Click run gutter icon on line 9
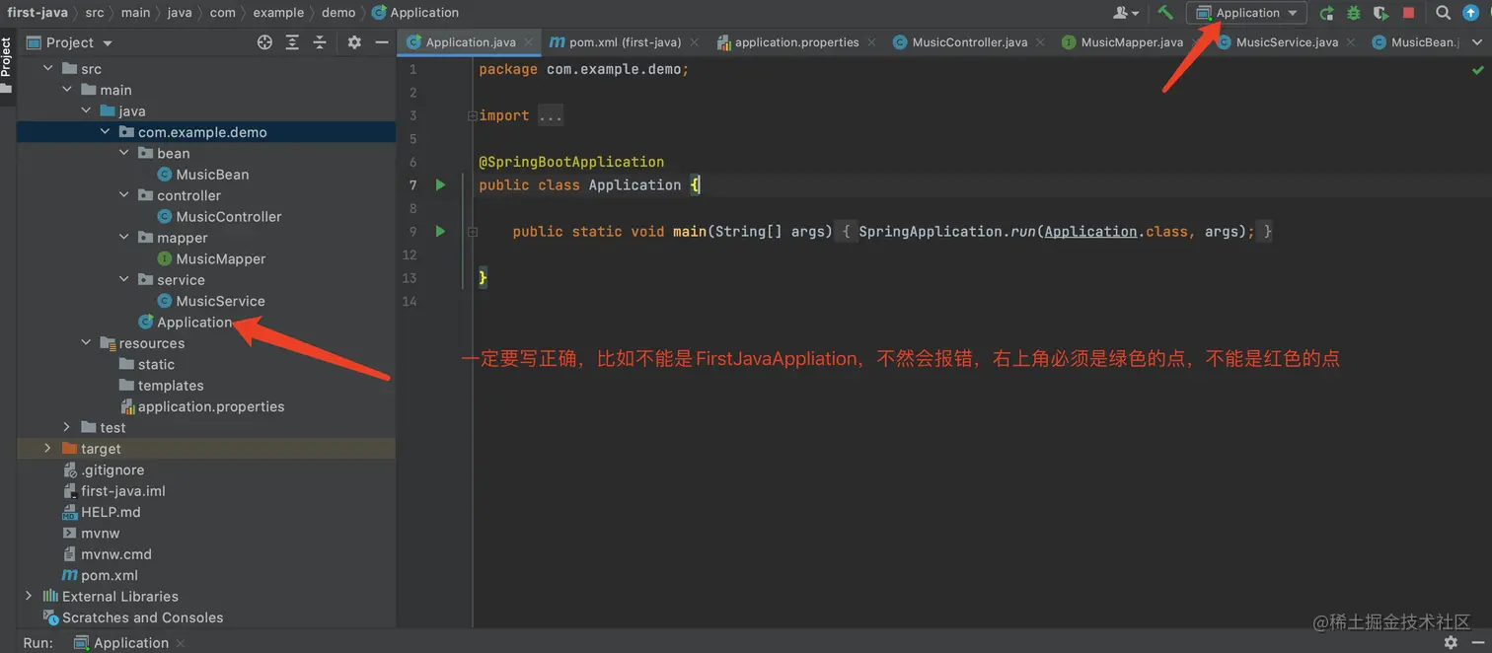 (441, 231)
